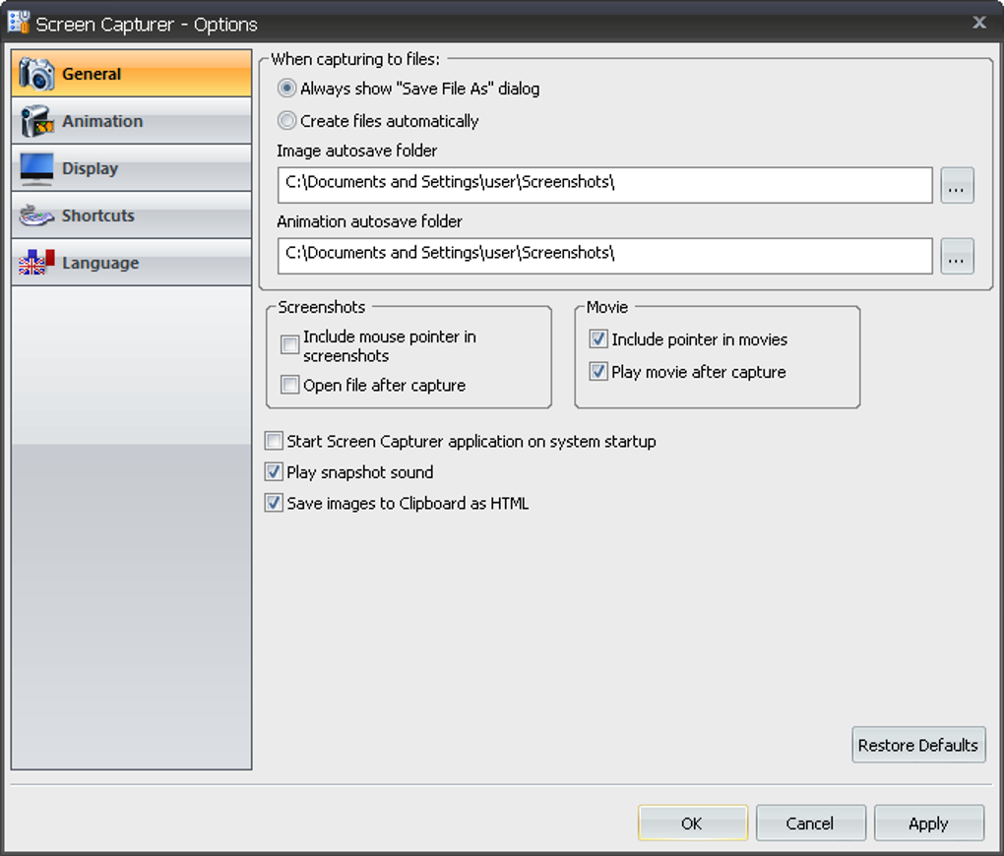Click the film camera Animation icon
1004x856 pixels.
[x=37, y=121]
